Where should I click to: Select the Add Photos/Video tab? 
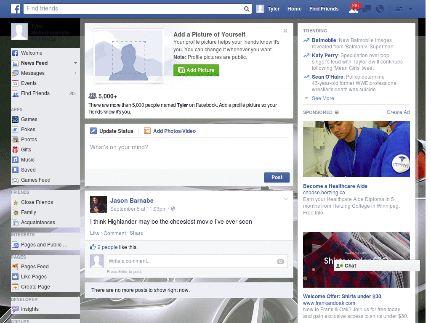[x=170, y=131]
